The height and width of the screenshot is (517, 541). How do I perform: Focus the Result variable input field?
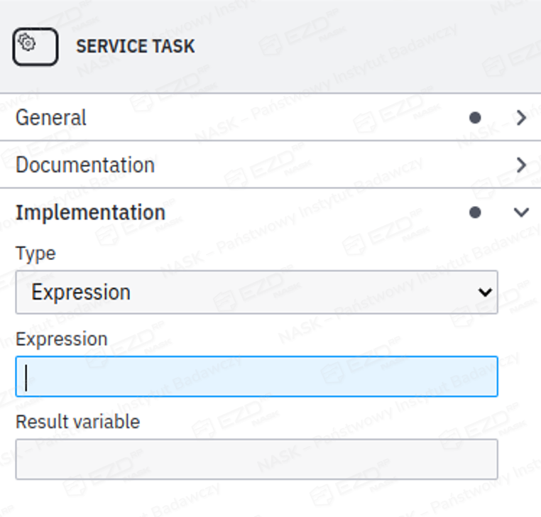[x=256, y=459]
